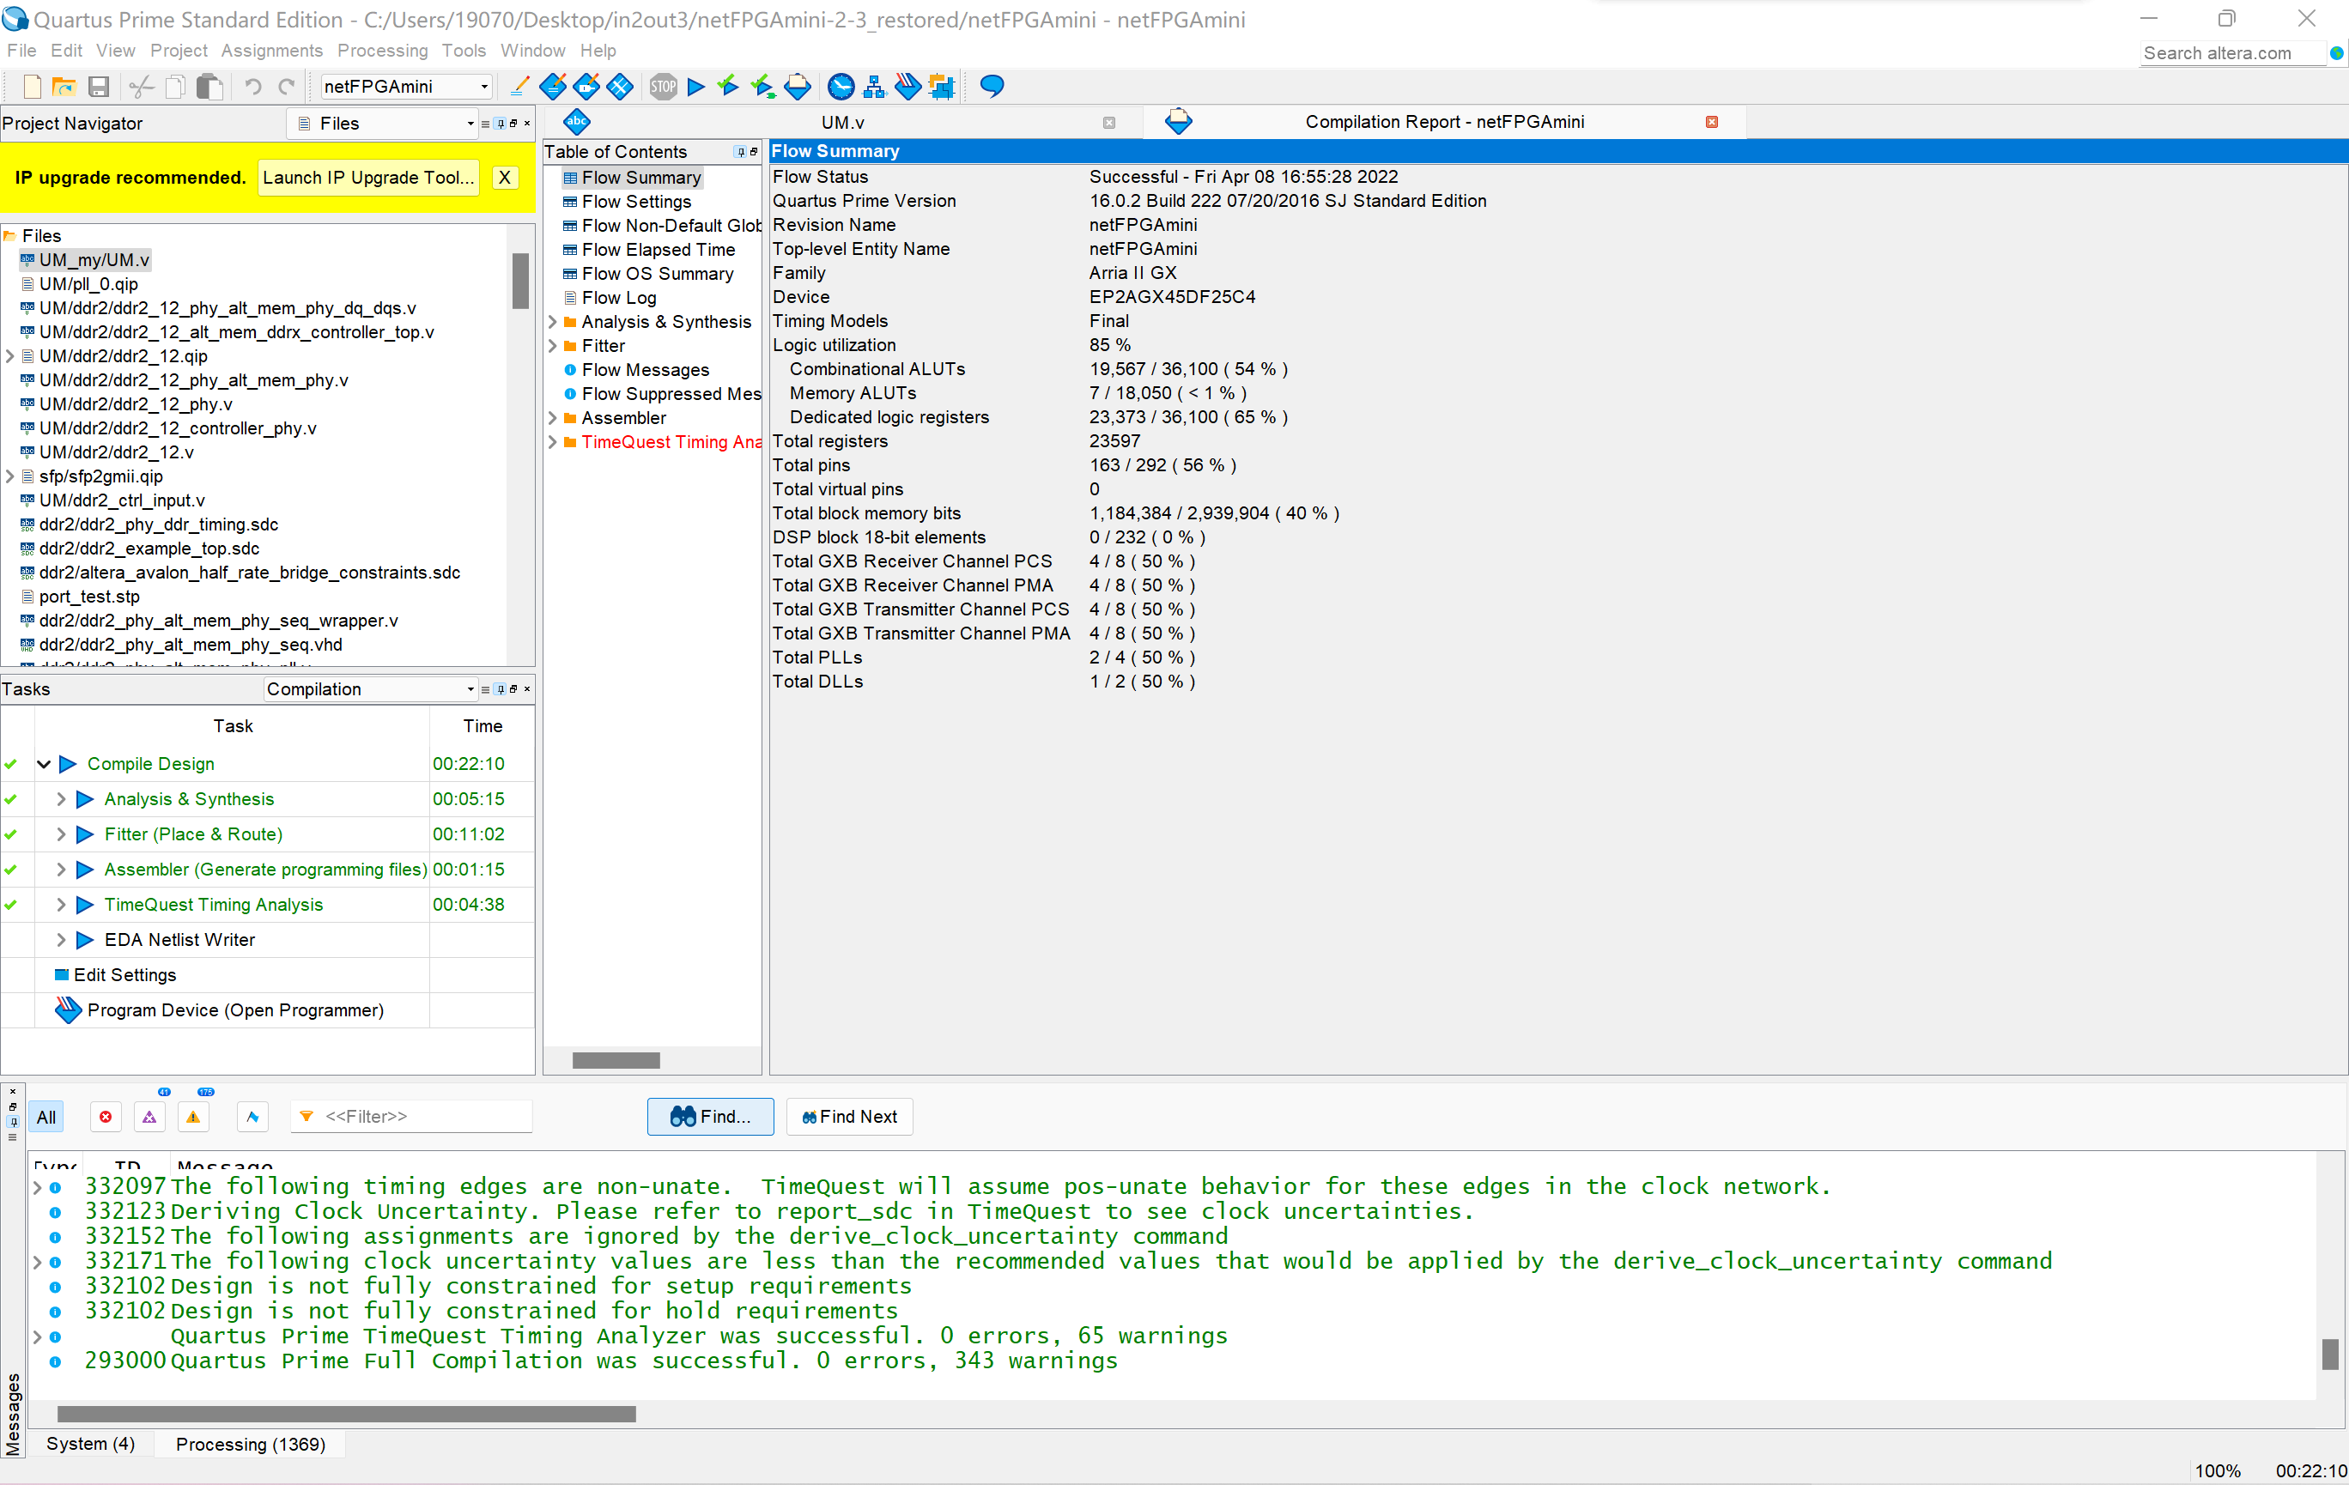2349x1485 pixels.
Task: Switch to the Processing (1369) messages tab
Action: [251, 1444]
